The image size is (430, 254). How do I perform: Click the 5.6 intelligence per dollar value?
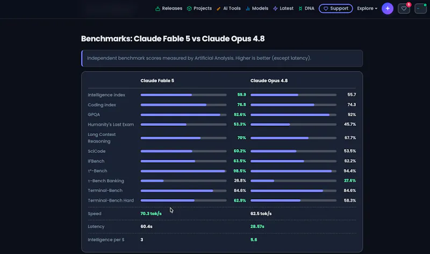click(254, 239)
